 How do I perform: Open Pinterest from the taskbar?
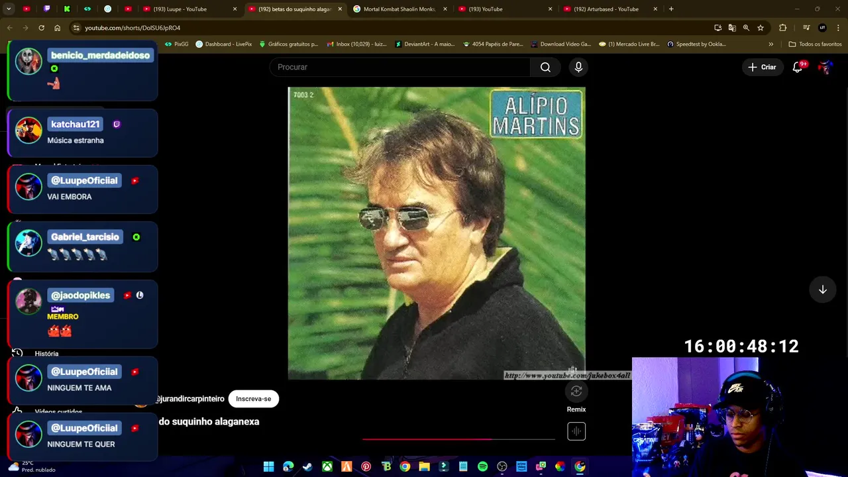point(366,466)
